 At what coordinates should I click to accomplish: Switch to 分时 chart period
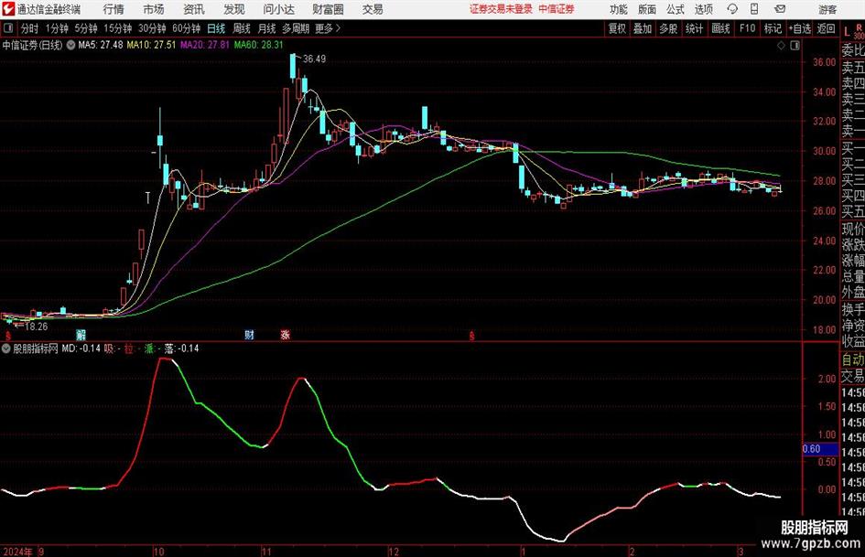click(30, 28)
